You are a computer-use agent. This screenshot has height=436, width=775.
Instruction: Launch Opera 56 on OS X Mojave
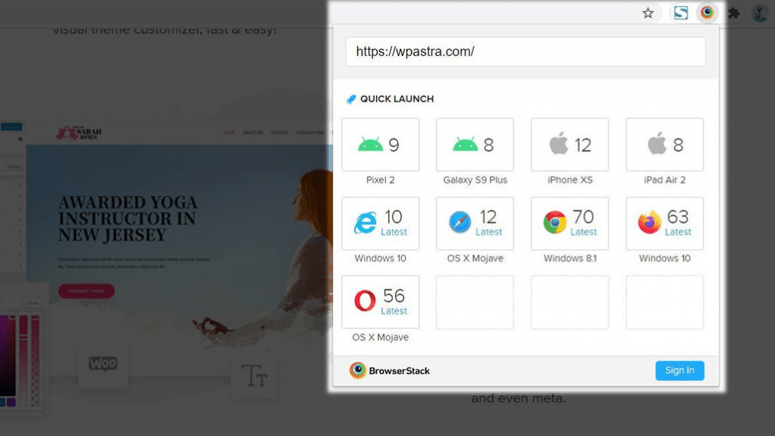tap(381, 302)
